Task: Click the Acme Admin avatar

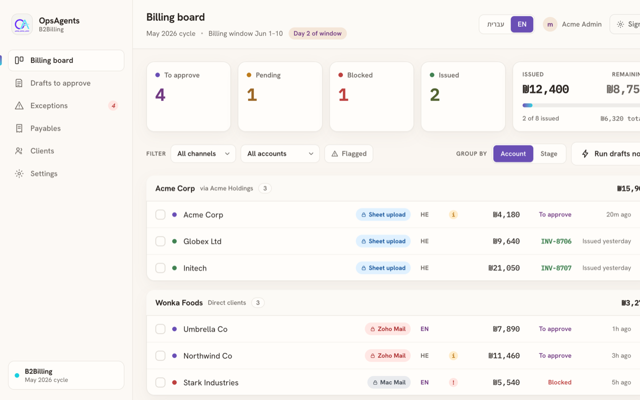Action: [550, 24]
